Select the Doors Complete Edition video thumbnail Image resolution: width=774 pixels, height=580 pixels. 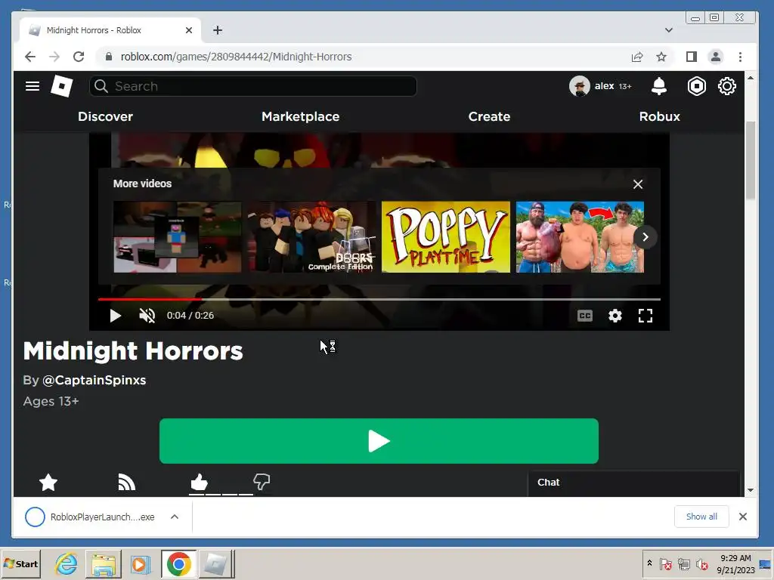(x=311, y=236)
